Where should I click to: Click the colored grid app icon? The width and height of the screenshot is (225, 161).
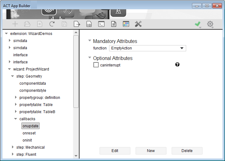point(126,24)
